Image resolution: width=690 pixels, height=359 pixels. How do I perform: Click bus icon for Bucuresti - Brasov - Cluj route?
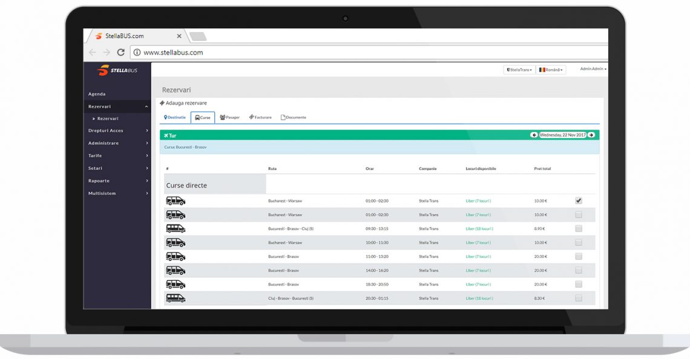[176, 229]
